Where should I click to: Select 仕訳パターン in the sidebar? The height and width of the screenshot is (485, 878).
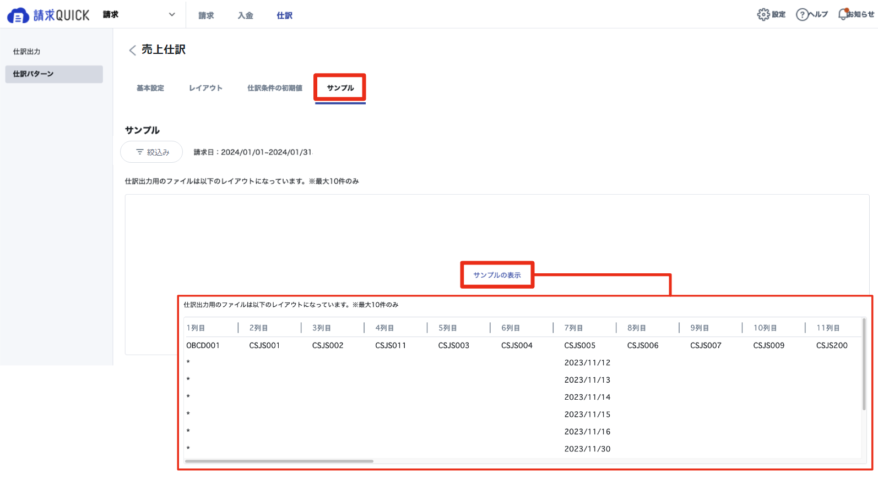[54, 74]
